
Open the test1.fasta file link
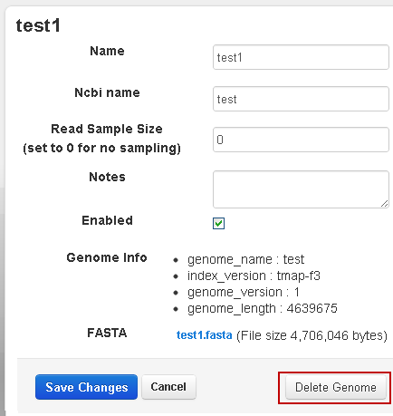point(205,335)
